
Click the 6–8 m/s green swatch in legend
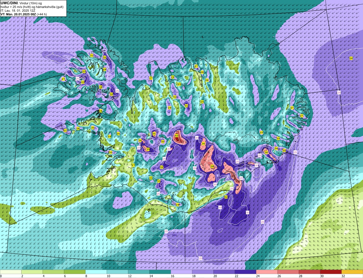(75, 272)
